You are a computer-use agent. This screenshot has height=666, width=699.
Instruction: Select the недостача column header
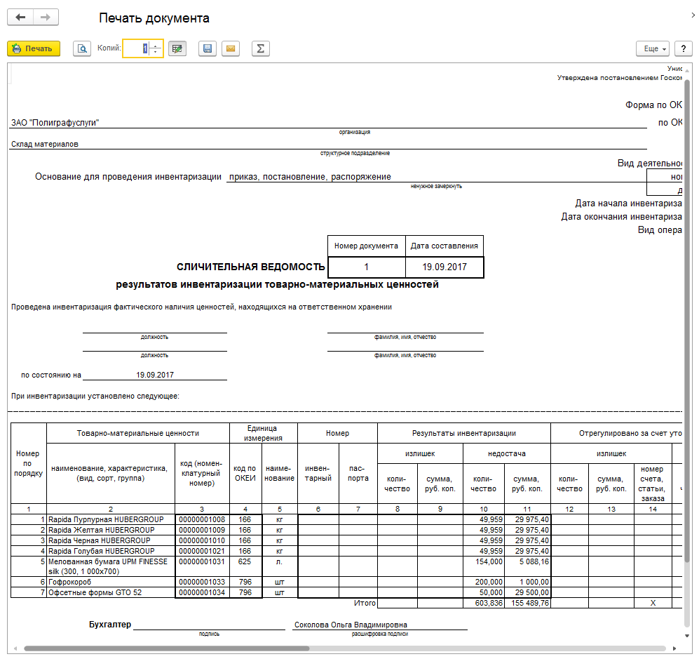[507, 453]
